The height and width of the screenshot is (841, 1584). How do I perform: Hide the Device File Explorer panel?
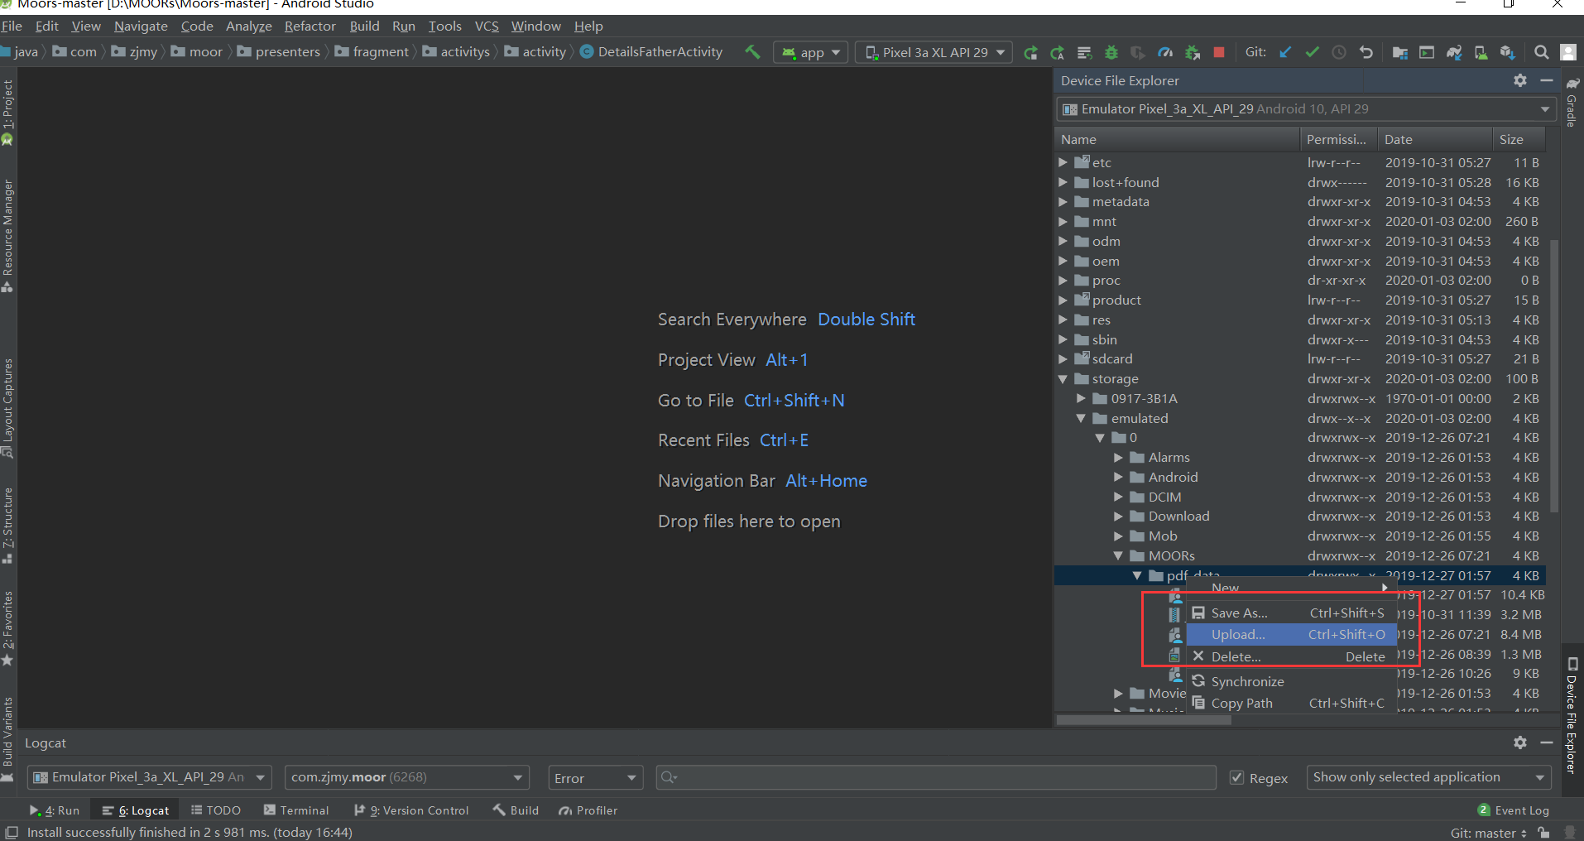click(1546, 80)
